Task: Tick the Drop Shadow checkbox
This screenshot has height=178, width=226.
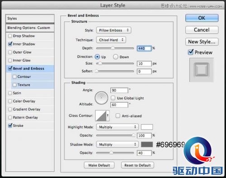Action: click(10, 36)
